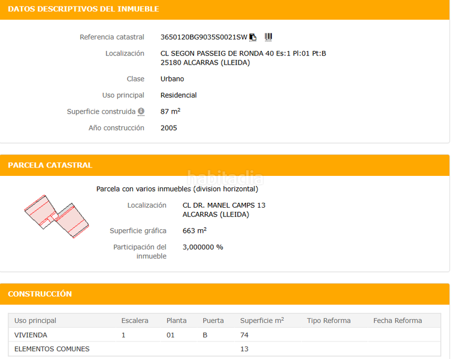Click the Superficie construida label
This screenshot has width=451, height=359.
click(101, 112)
